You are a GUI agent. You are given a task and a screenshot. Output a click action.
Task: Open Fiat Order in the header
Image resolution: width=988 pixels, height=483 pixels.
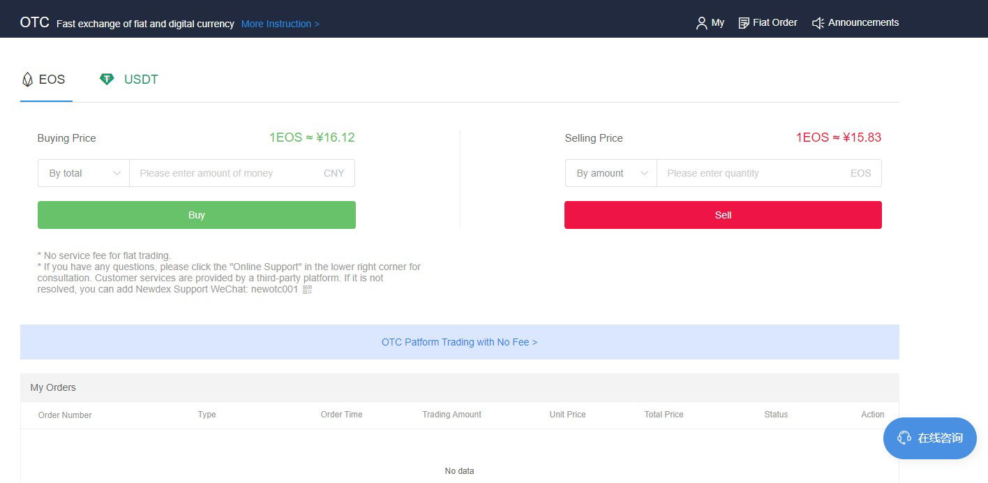[x=768, y=23]
